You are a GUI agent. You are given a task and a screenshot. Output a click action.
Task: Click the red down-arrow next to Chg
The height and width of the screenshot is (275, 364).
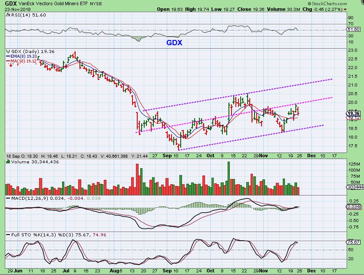click(x=345, y=10)
